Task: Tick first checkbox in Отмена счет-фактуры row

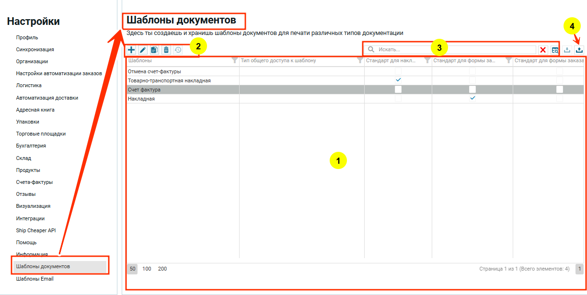Action: tap(398, 71)
